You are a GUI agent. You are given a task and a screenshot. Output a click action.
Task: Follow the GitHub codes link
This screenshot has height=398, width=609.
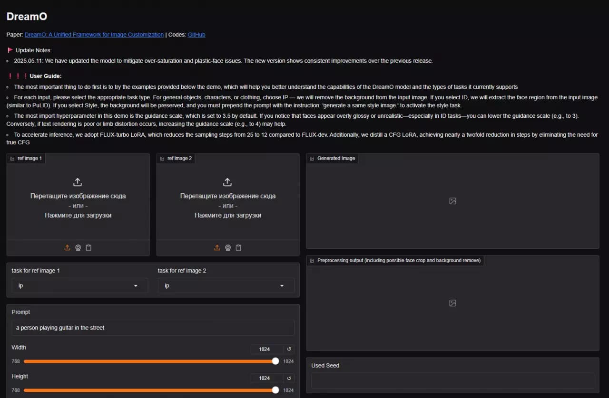(x=196, y=35)
